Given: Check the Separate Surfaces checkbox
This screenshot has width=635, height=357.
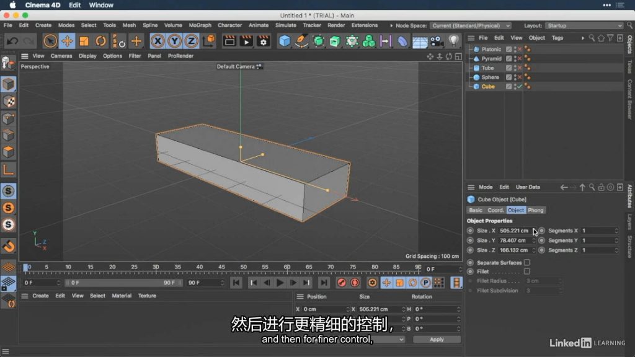Looking at the screenshot, I should click(527, 262).
